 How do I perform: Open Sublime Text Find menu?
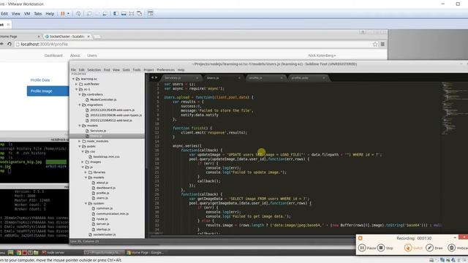point(107,70)
